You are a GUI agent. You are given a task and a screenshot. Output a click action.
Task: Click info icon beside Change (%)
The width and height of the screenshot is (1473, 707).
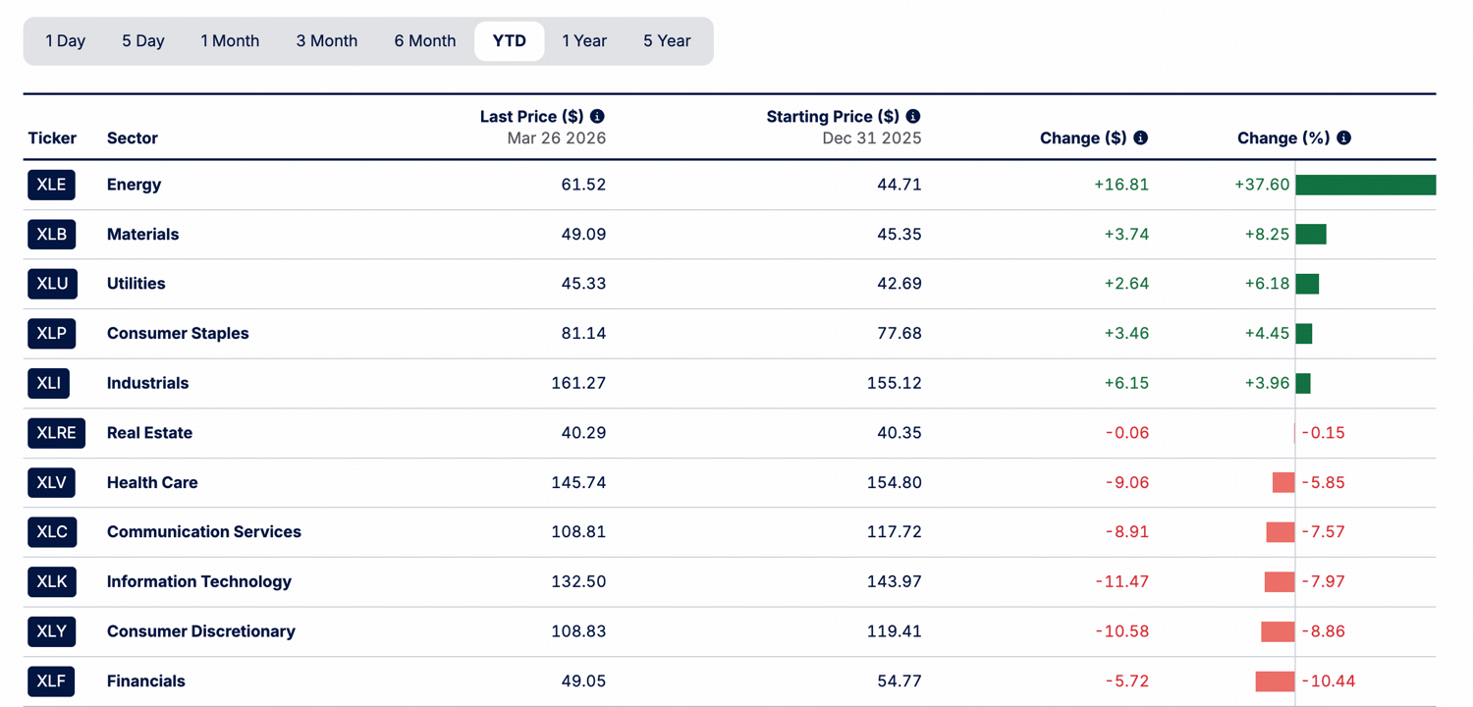click(1343, 138)
